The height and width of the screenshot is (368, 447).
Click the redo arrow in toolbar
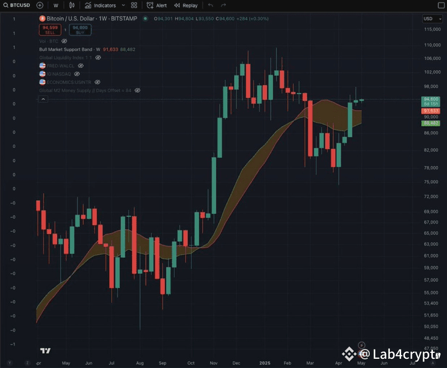(x=223, y=5)
